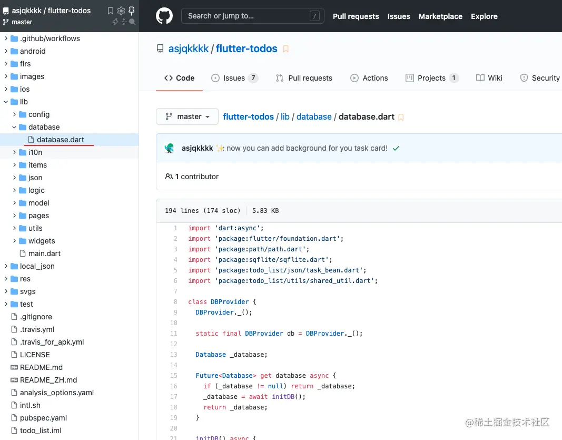Click the Actions play icon
The height and width of the screenshot is (440, 562).
click(354, 78)
